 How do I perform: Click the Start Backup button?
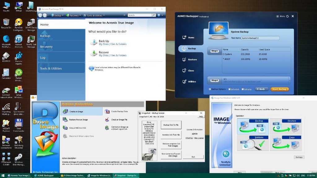(x=280, y=89)
